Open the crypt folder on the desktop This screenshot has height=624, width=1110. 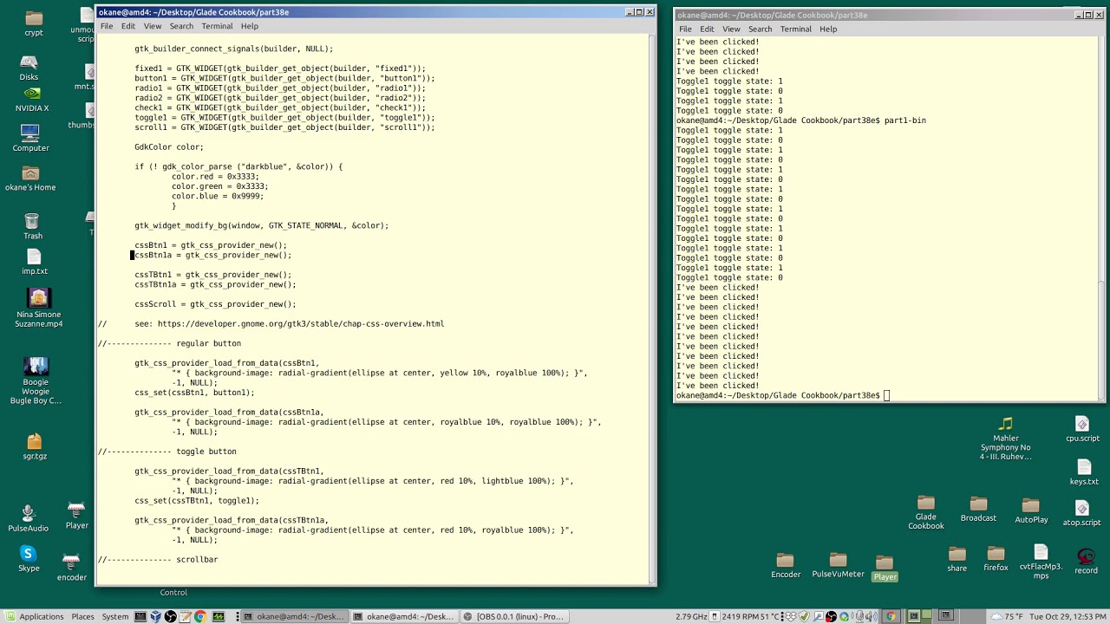[34, 23]
